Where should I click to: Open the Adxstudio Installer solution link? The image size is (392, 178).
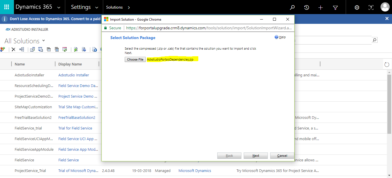pos(74,75)
